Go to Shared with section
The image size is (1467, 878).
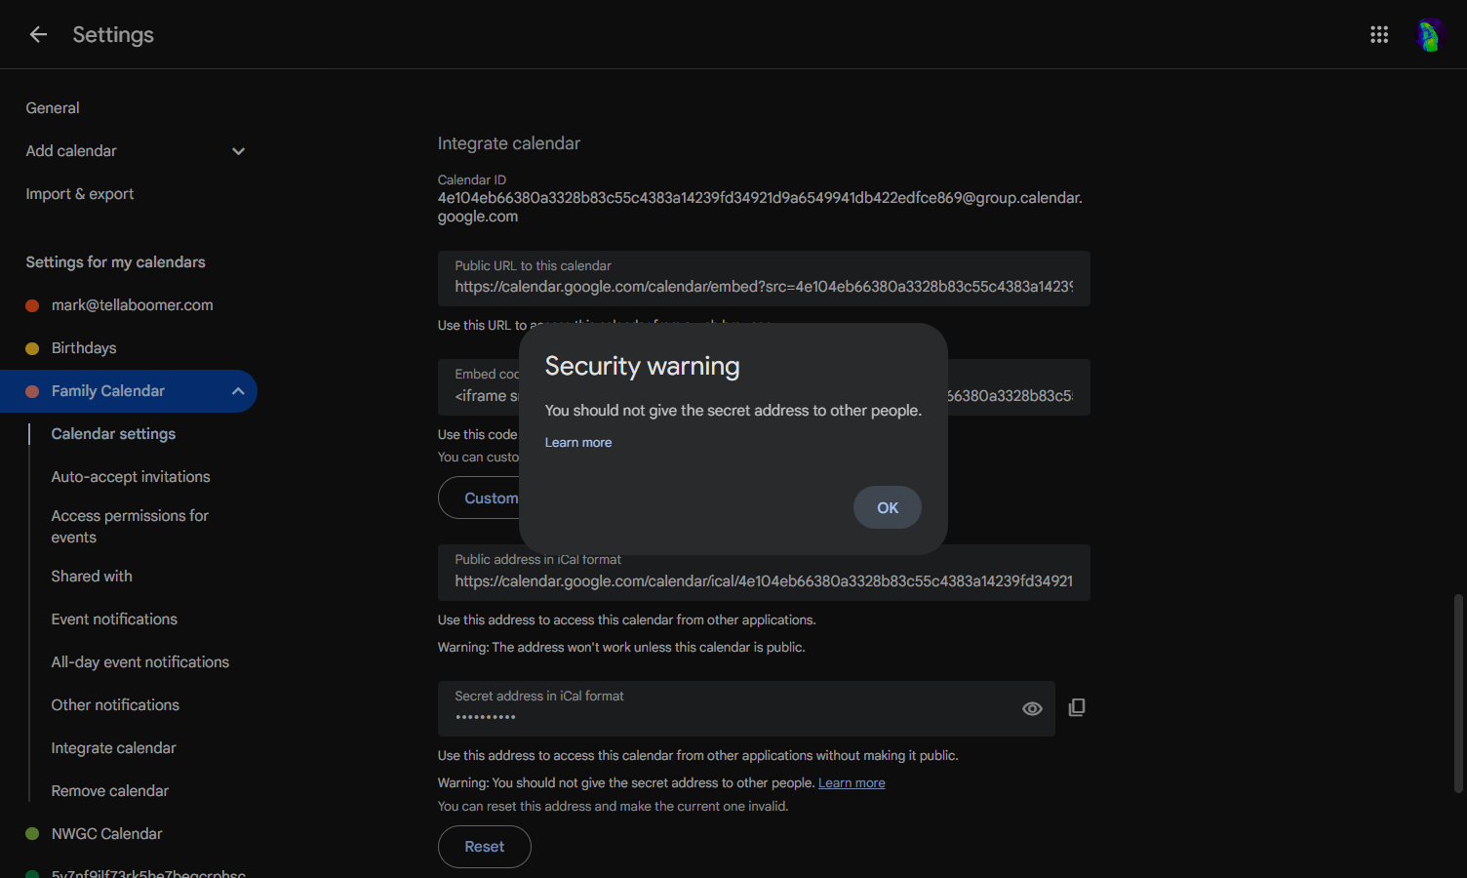click(92, 577)
